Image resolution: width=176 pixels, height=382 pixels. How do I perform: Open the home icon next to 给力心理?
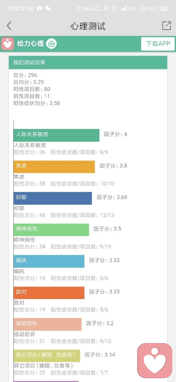pos(52,44)
